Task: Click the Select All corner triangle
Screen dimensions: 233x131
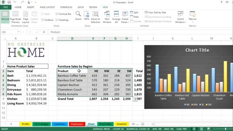Action: [x=5, y=39]
